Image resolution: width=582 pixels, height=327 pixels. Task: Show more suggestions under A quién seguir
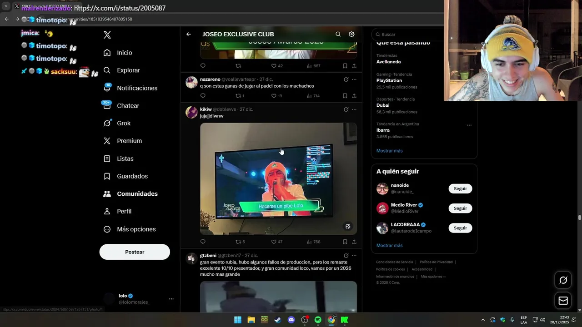pyautogui.click(x=389, y=246)
